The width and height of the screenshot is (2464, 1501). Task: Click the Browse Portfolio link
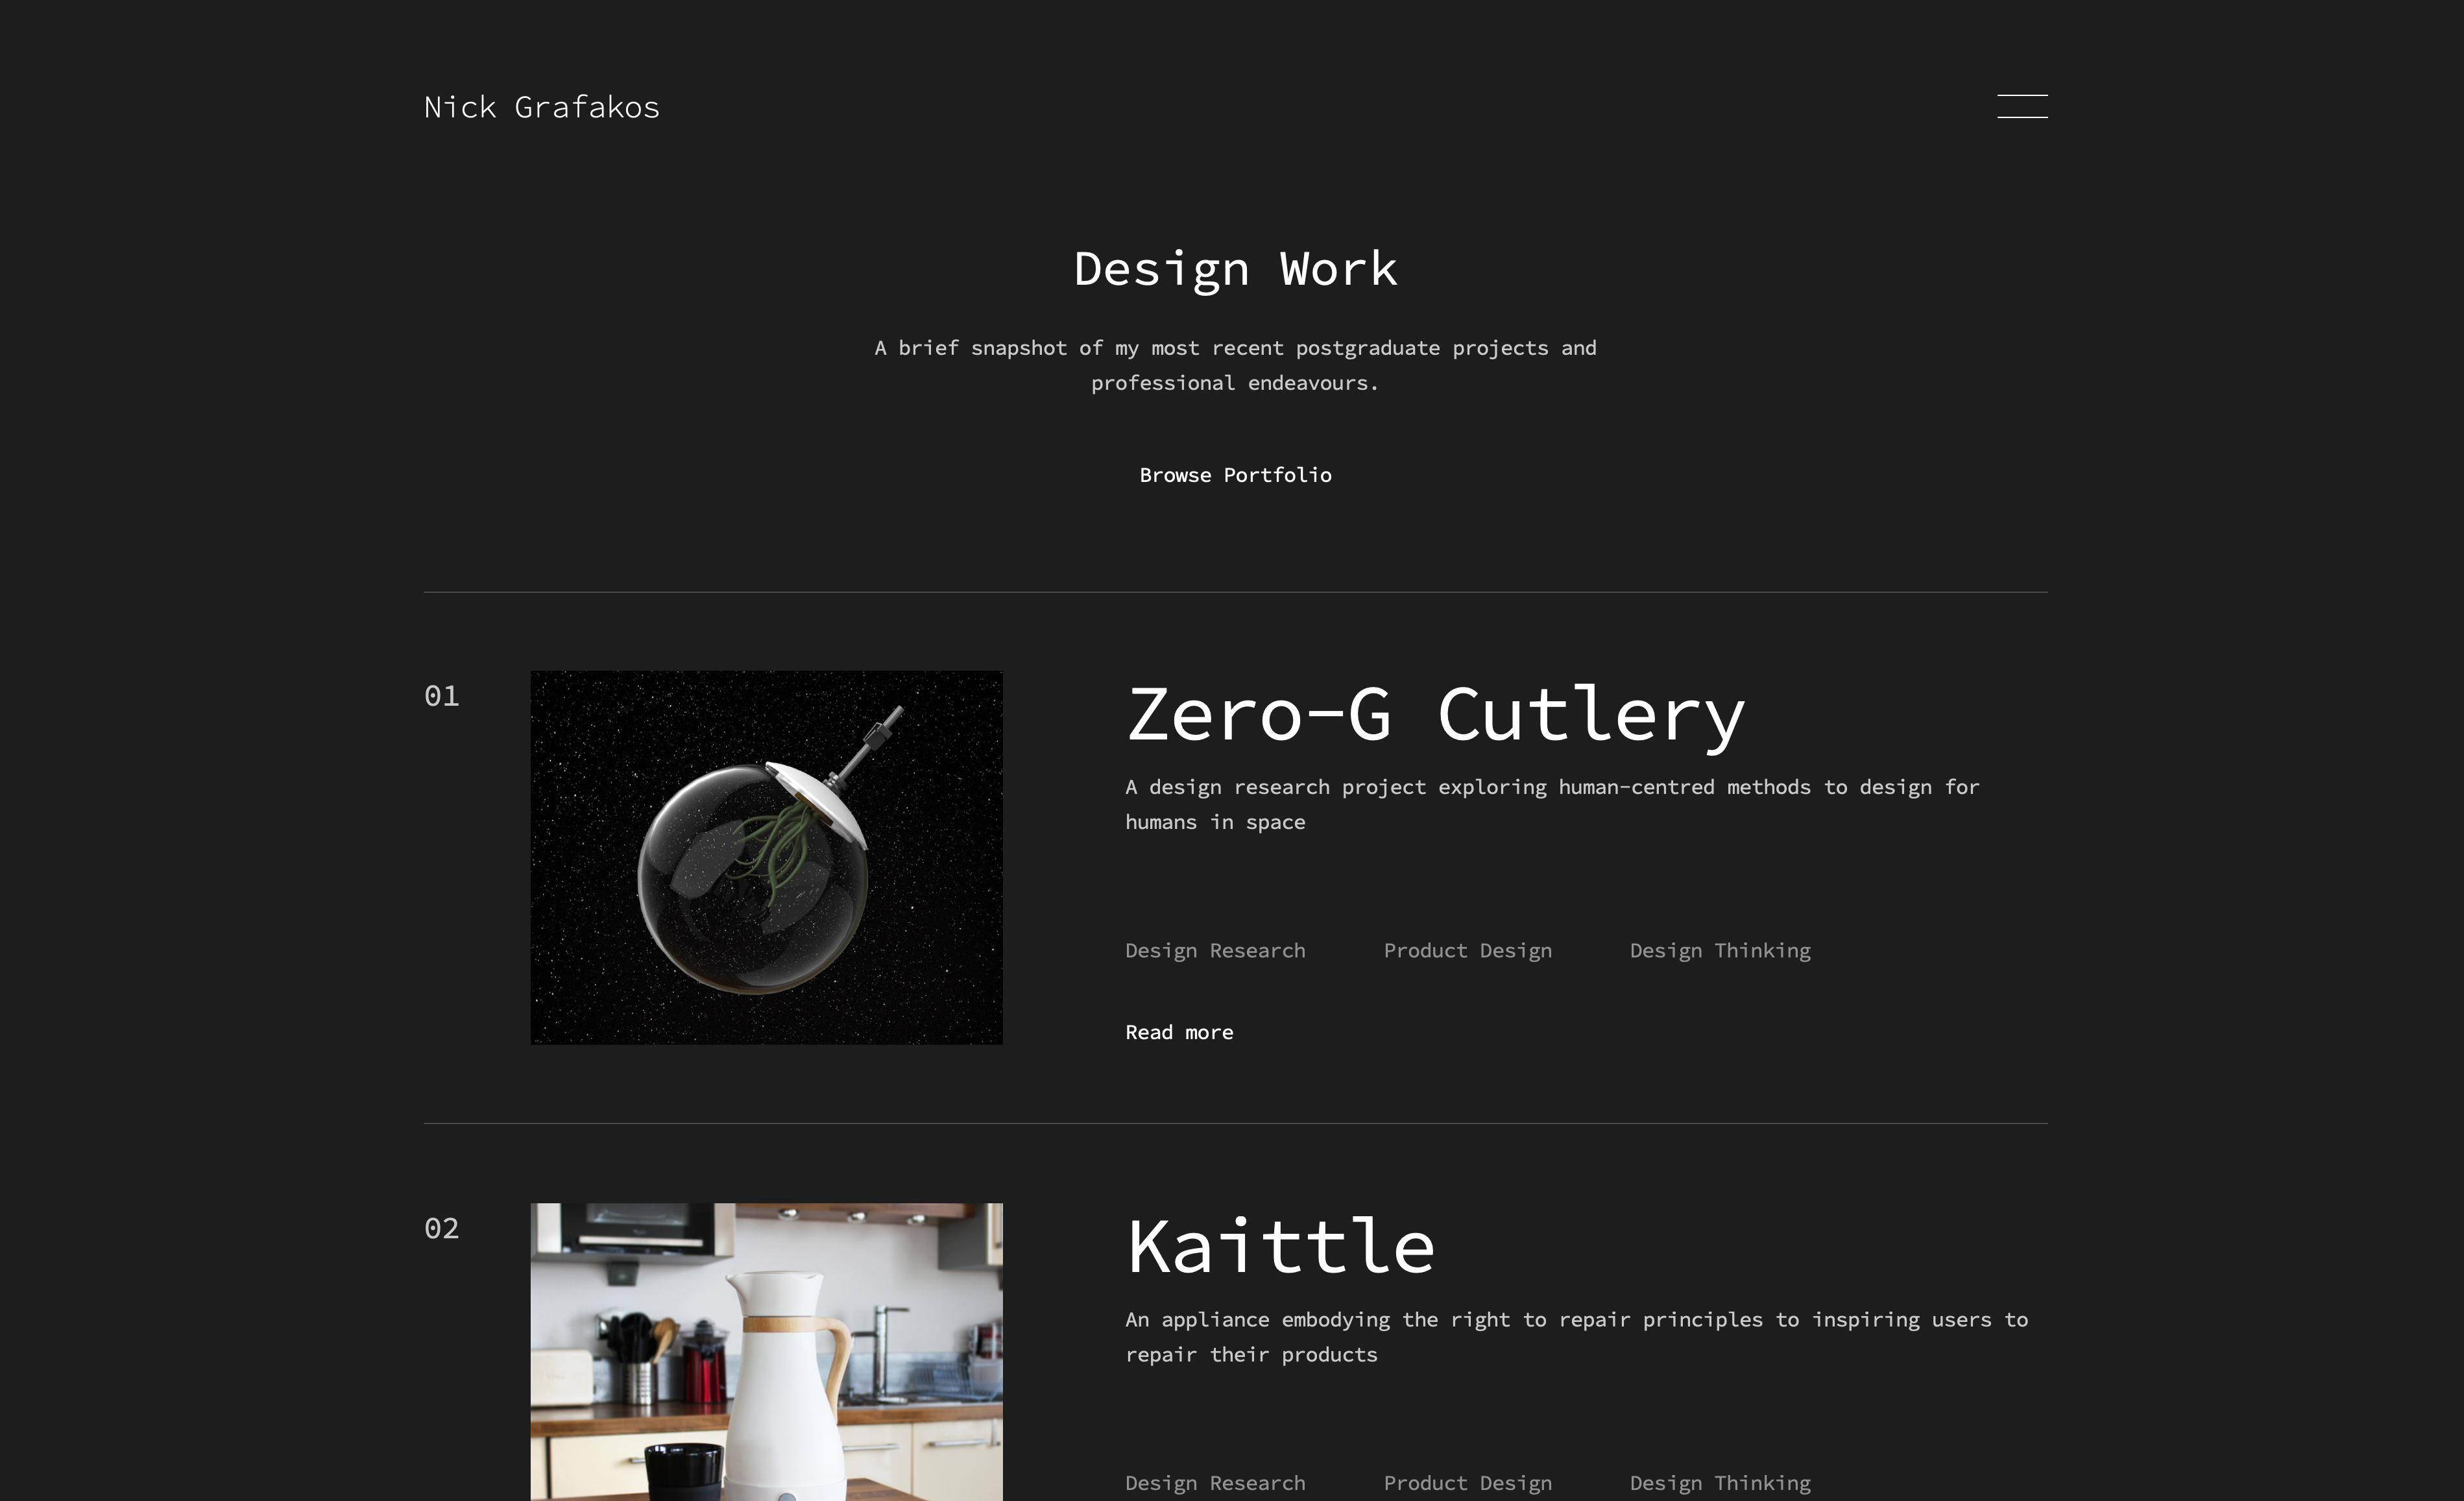point(1235,475)
